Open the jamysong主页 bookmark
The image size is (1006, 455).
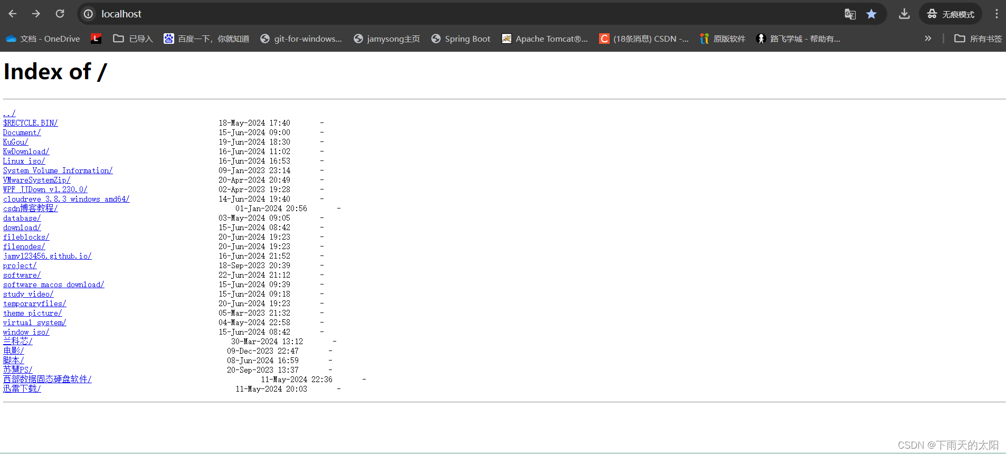pyautogui.click(x=387, y=39)
